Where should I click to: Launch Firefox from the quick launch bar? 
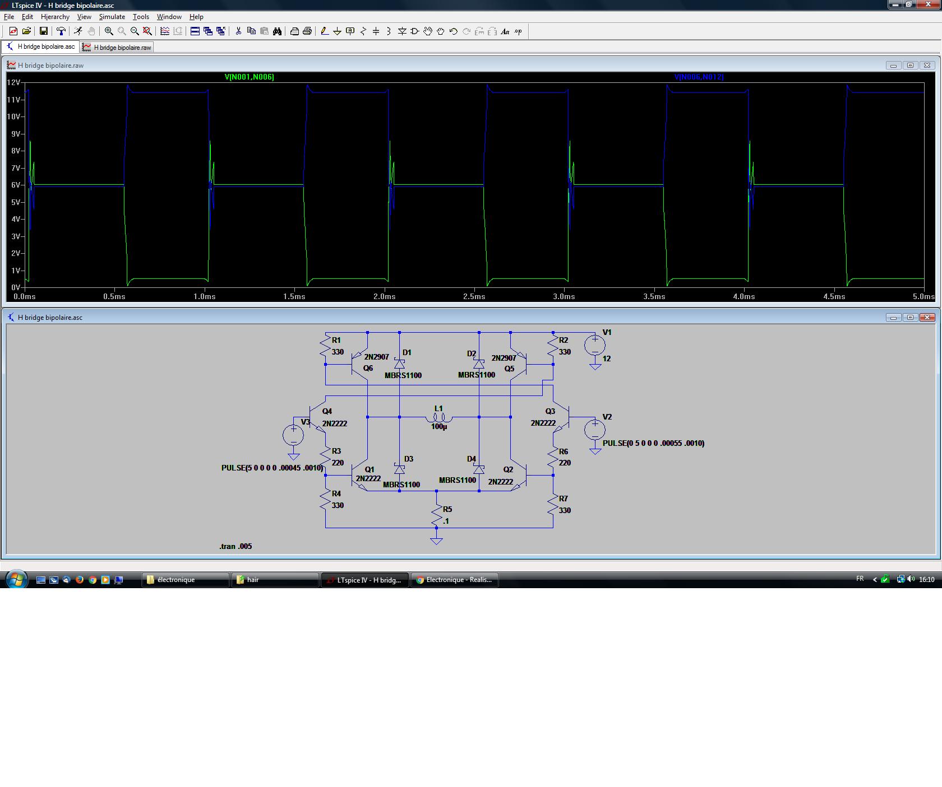[x=80, y=580]
